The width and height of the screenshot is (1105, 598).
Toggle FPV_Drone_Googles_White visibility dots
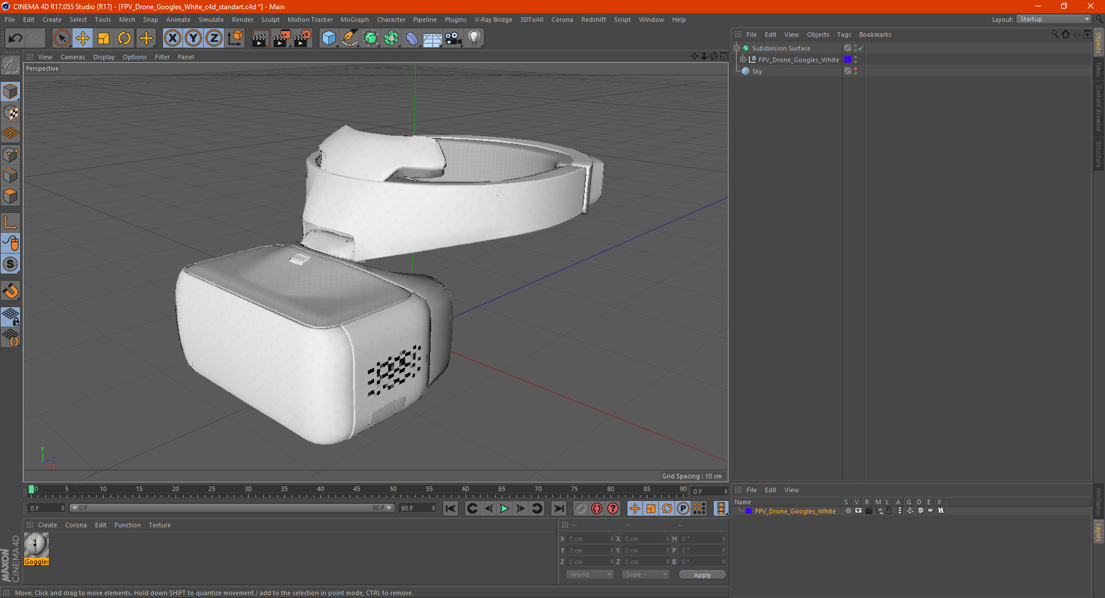pos(855,60)
